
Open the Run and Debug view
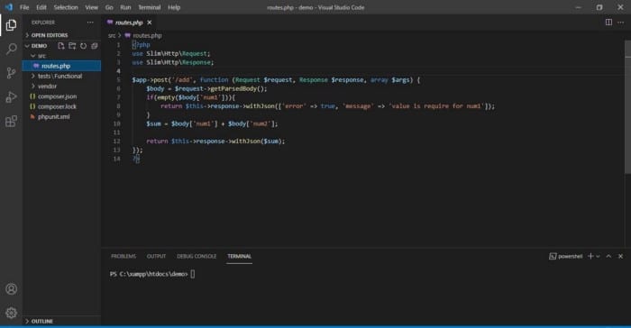click(x=11, y=97)
